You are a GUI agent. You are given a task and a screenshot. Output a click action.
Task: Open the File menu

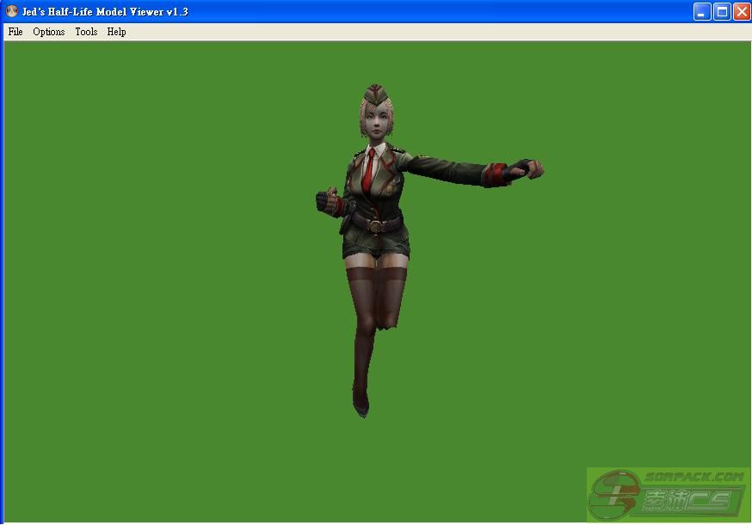[x=15, y=32]
